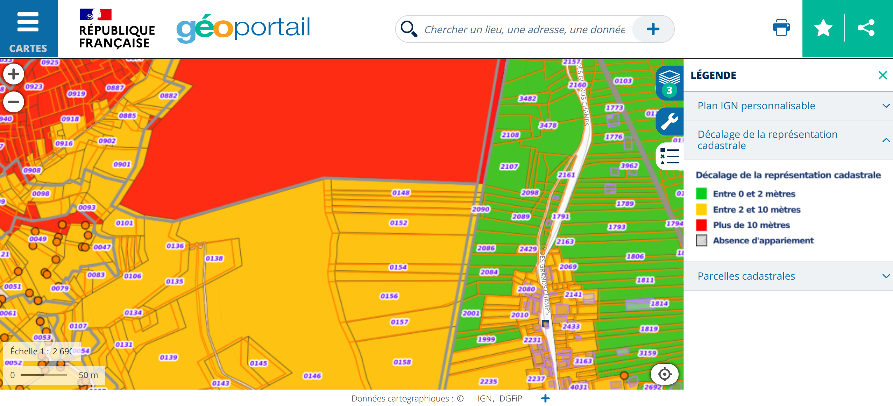The width and height of the screenshot is (893, 406).
Task: Click the search input field
Action: click(524, 29)
